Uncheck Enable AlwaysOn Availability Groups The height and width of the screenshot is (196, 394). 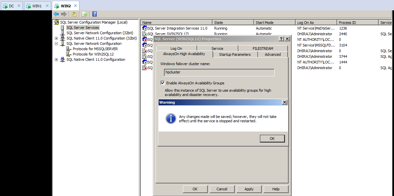pyautogui.click(x=163, y=83)
